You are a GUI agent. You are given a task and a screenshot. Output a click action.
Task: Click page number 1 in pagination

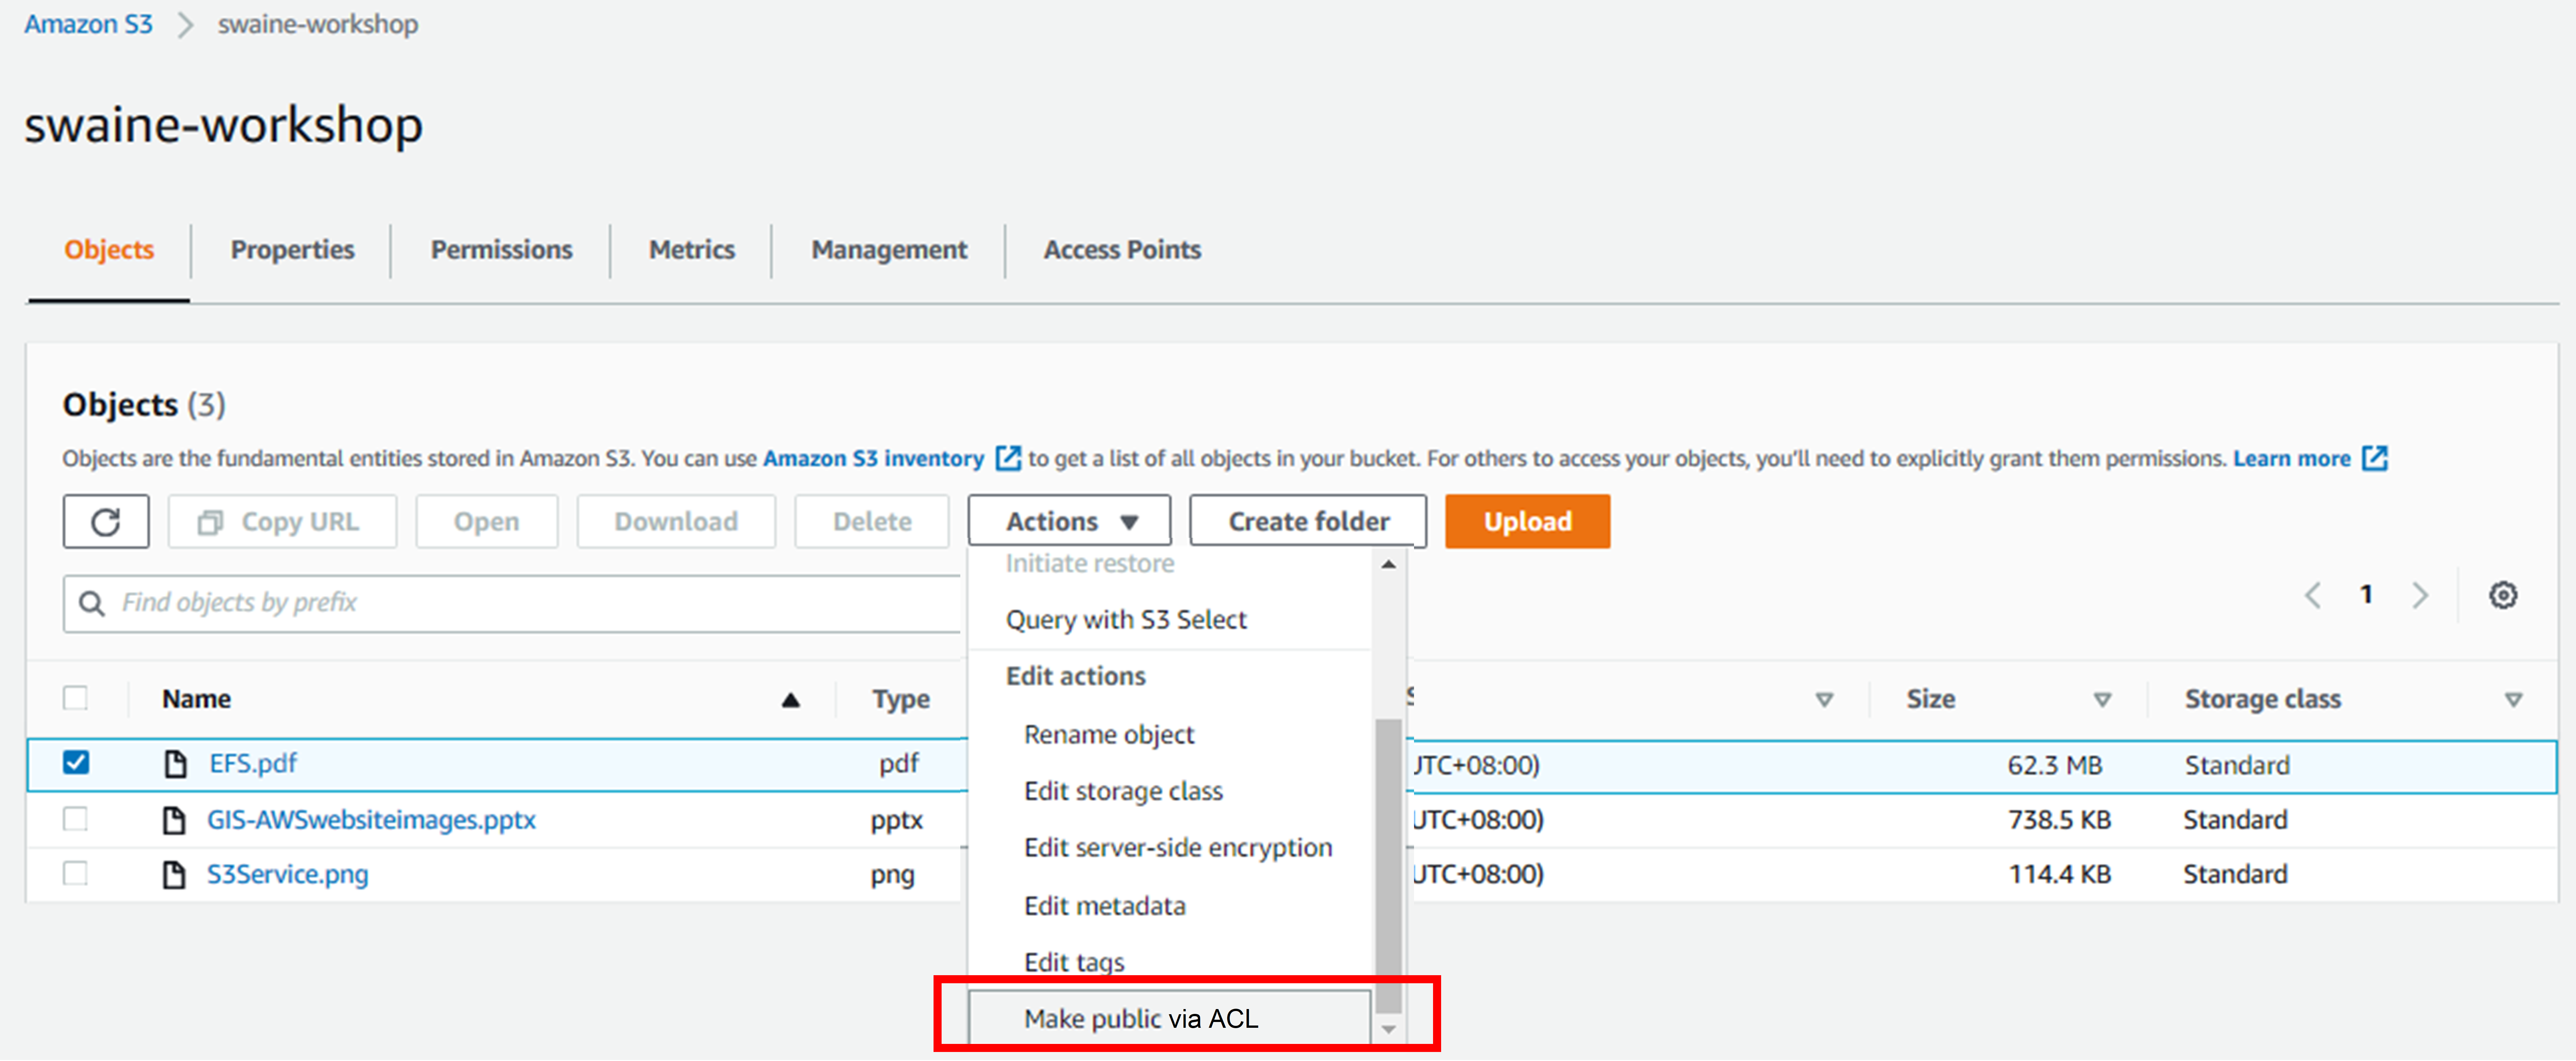[x=2366, y=595]
